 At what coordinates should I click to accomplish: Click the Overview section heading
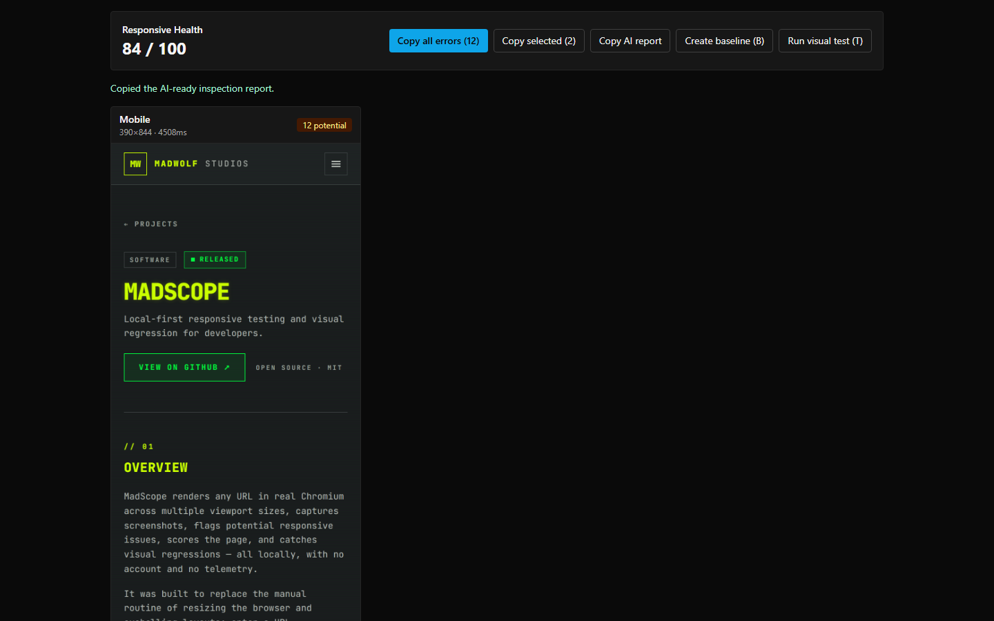(x=156, y=468)
